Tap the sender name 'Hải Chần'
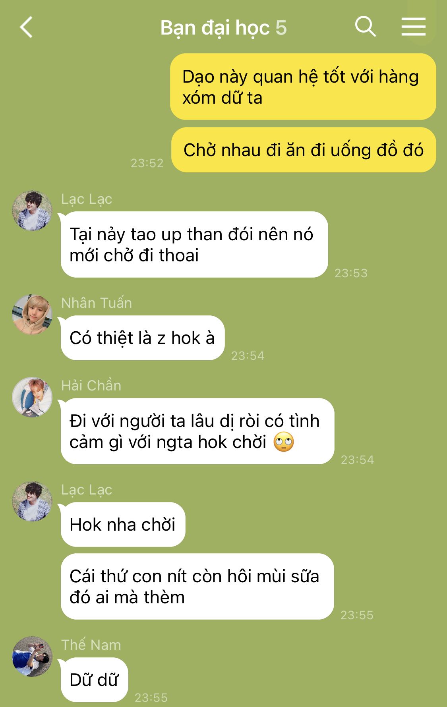 pos(91,385)
